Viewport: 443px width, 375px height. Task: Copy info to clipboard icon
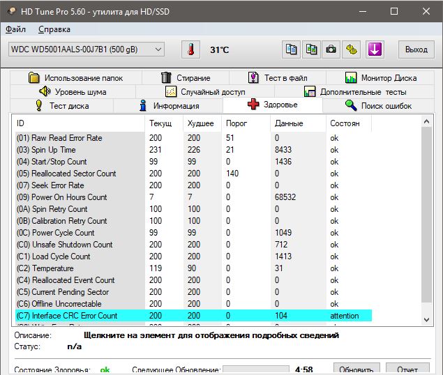[291, 49]
